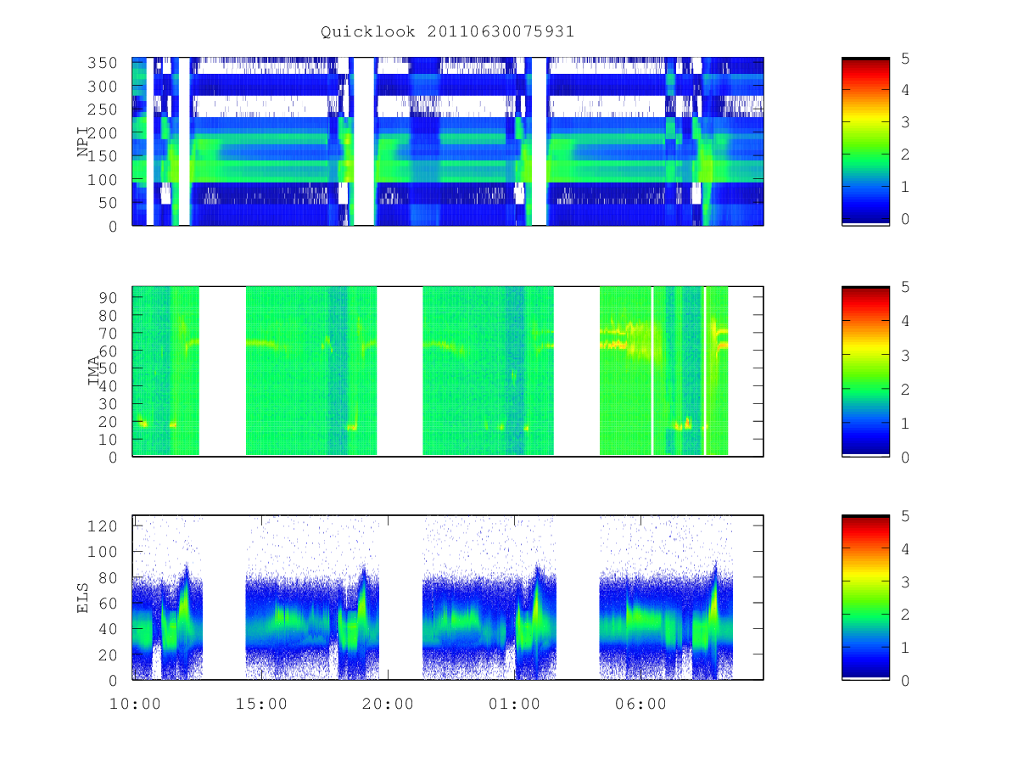Click the 06:00 time axis label

coord(641,704)
